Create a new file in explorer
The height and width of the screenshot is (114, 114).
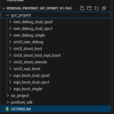(x=82, y=8)
